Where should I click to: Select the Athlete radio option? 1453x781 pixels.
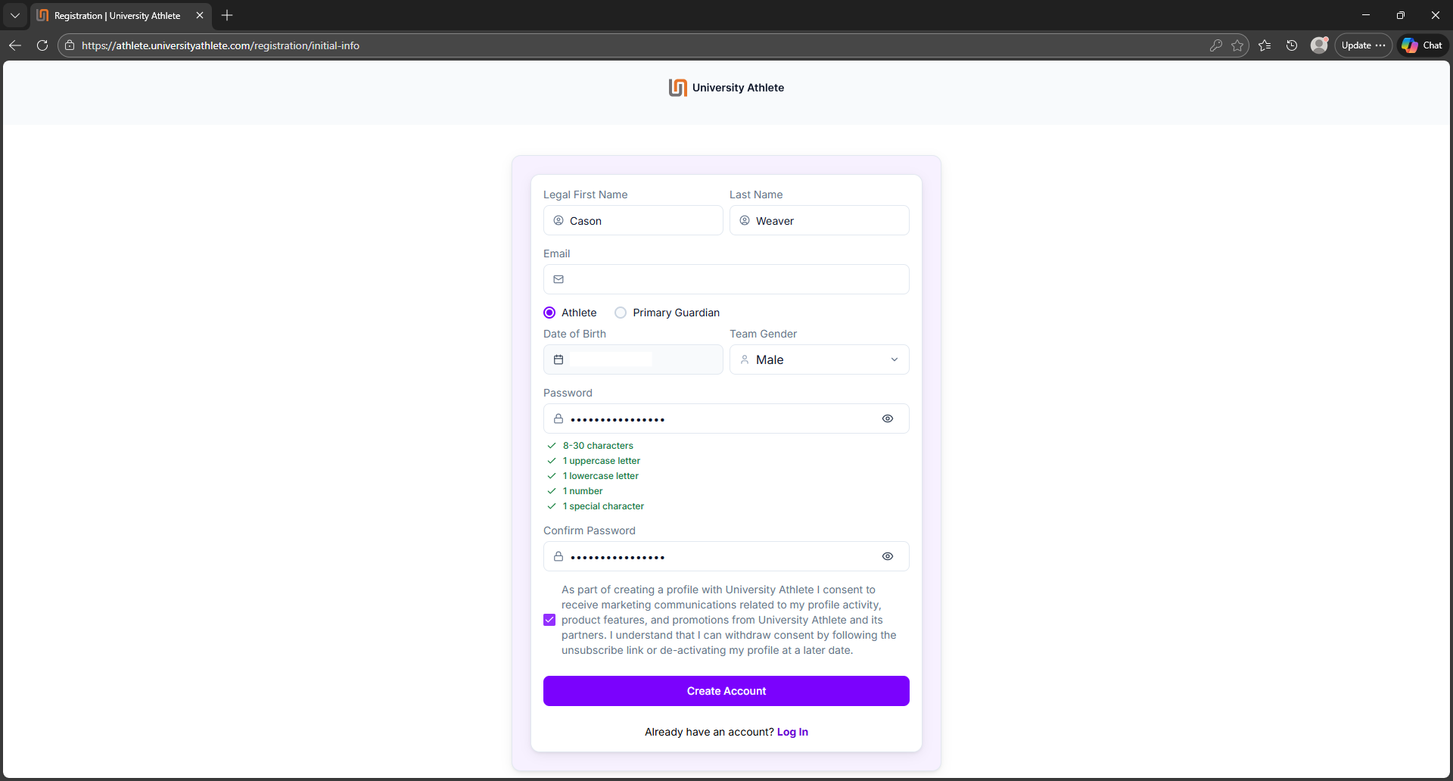click(x=549, y=313)
